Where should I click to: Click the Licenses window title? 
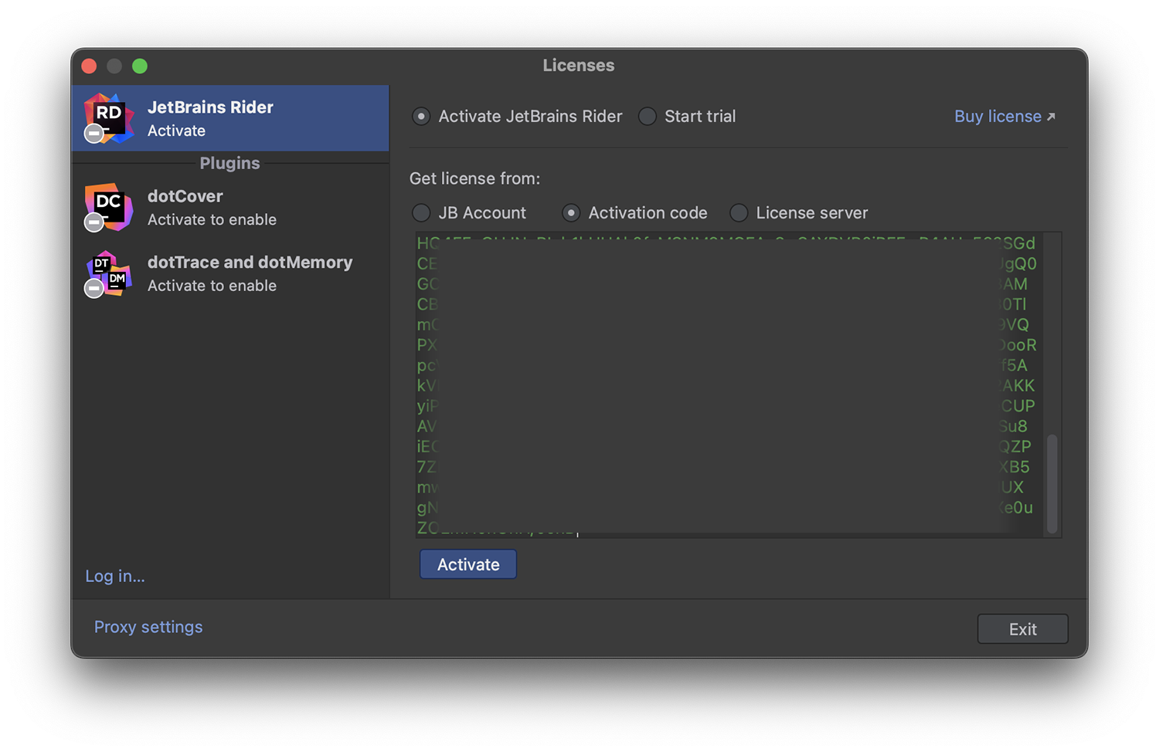pyautogui.click(x=579, y=66)
